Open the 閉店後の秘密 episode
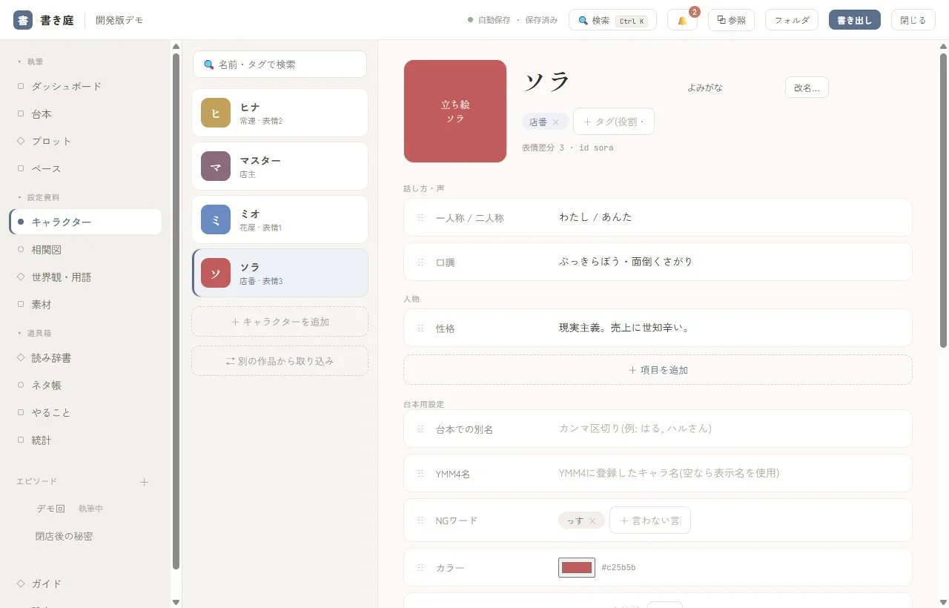The width and height of the screenshot is (949, 608). pos(85,536)
